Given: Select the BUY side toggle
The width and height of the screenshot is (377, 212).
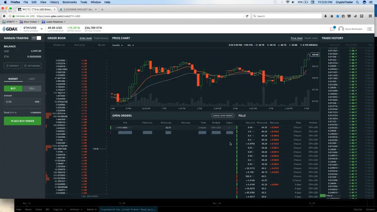Looking at the screenshot, I should click(13, 88).
